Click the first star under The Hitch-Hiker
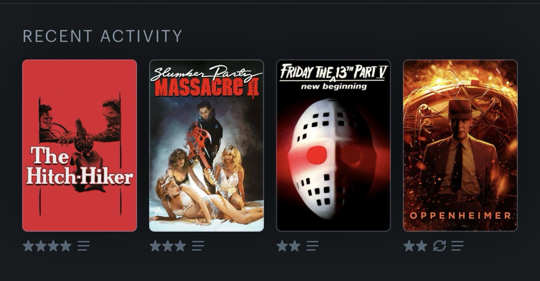The width and height of the screenshot is (540, 281). [28, 246]
